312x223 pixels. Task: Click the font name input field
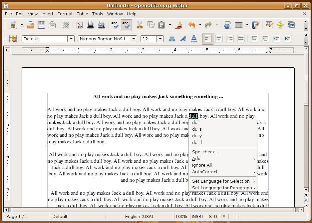point(104,39)
